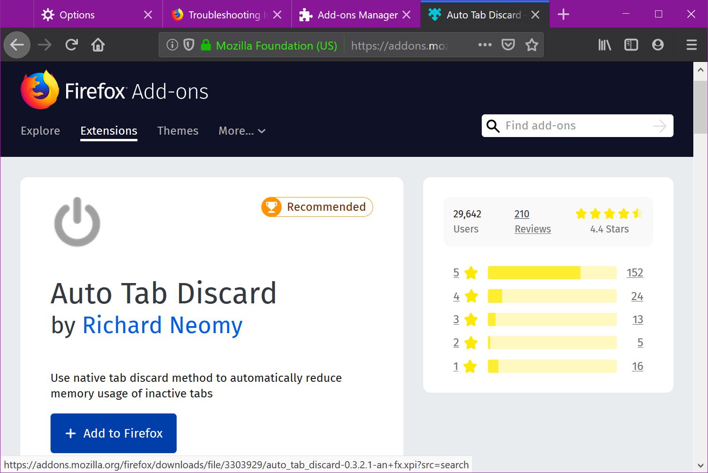The width and height of the screenshot is (708, 473).
Task: Open the 210 Reviews link
Action: pos(532,221)
